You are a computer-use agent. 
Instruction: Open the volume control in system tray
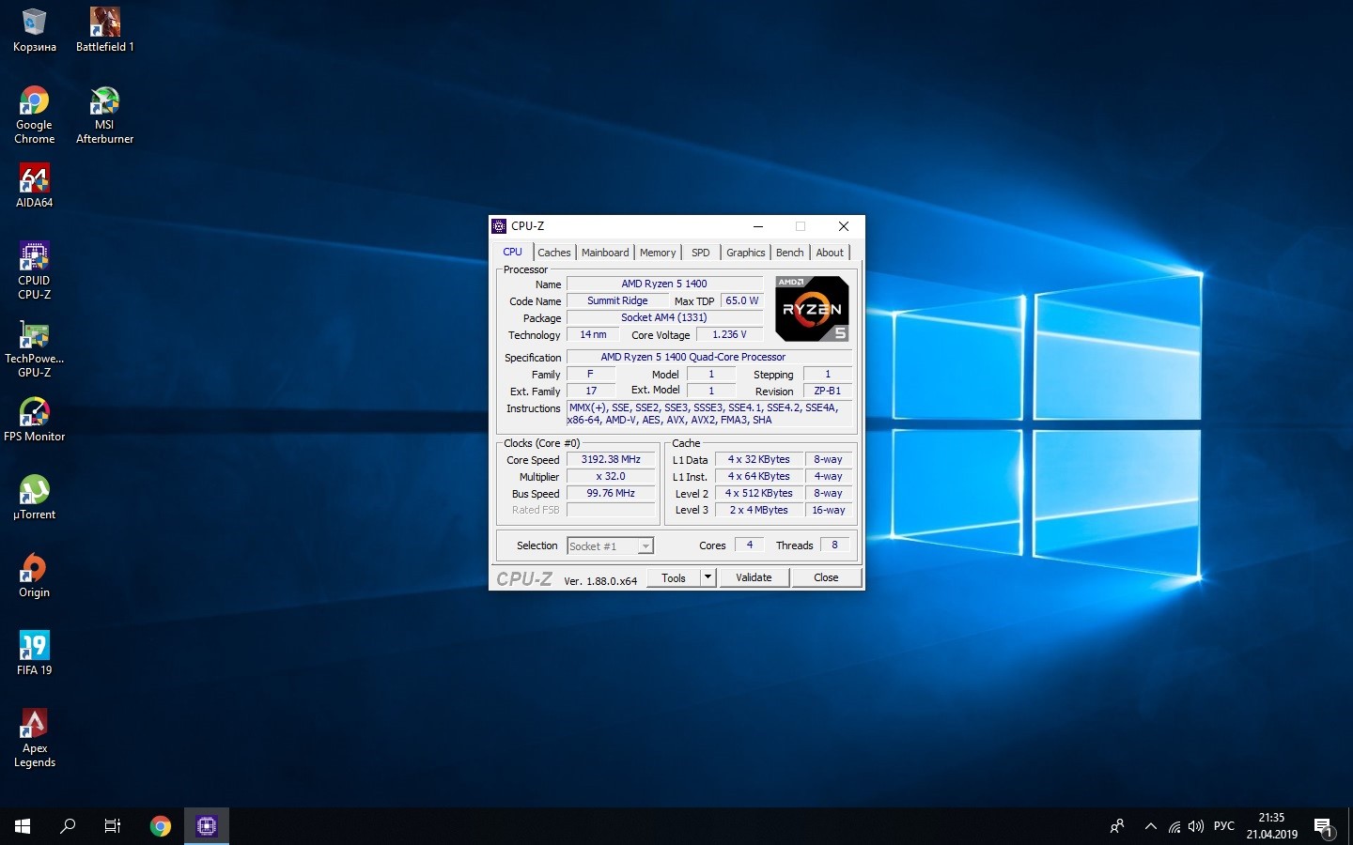tap(1195, 826)
